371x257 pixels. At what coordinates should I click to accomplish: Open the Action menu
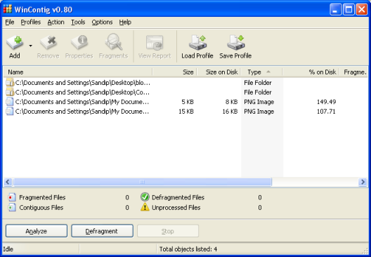pyautogui.click(x=56, y=22)
